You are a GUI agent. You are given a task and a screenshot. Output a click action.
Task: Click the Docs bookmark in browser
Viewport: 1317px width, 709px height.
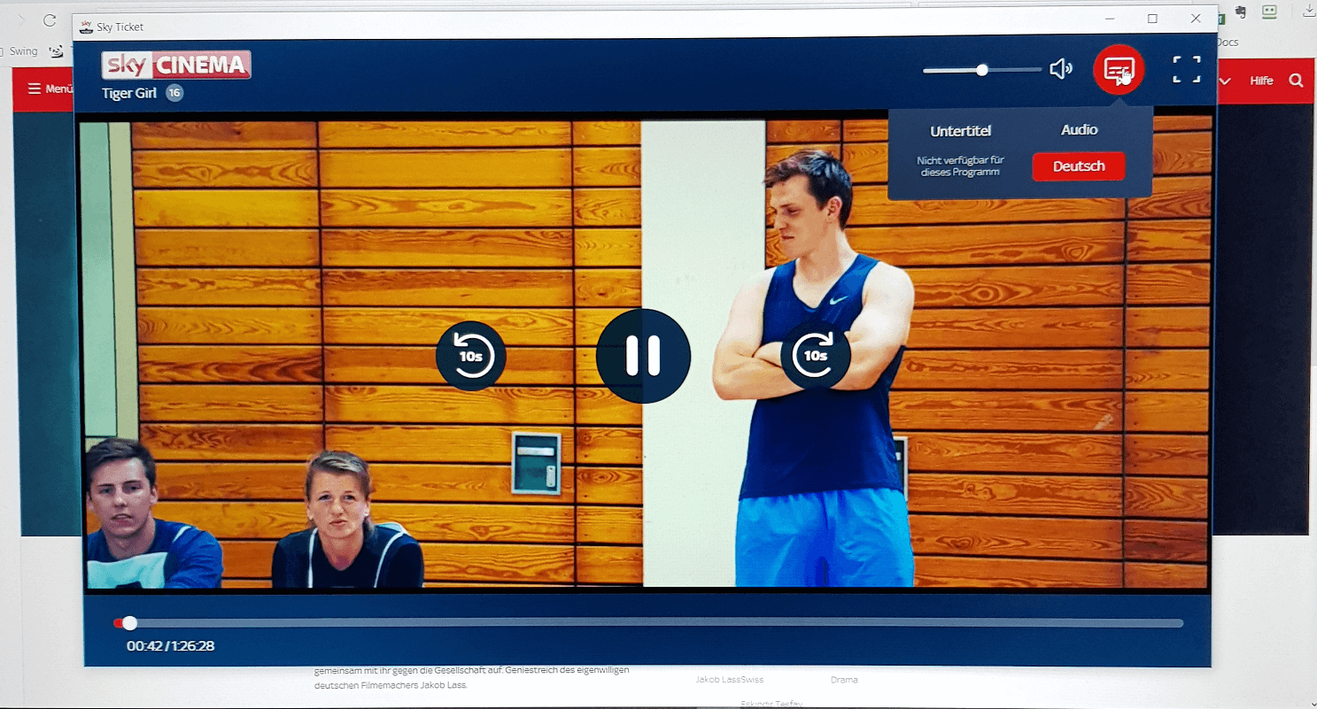(1227, 42)
